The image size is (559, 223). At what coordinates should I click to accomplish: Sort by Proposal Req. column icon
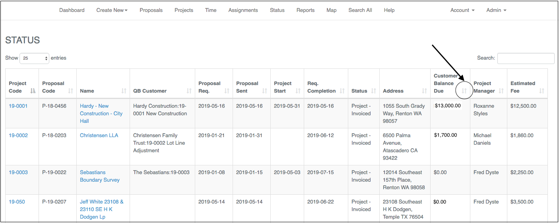[227, 91]
